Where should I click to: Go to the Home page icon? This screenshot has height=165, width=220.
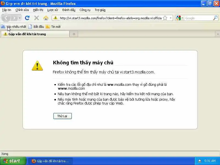pos(46,18)
